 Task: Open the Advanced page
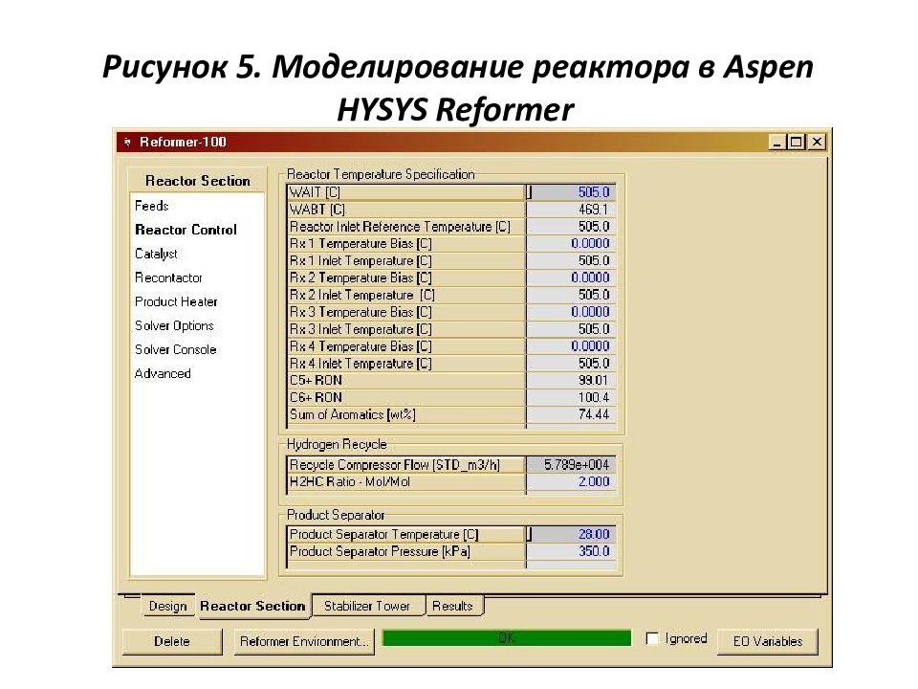coord(163,374)
